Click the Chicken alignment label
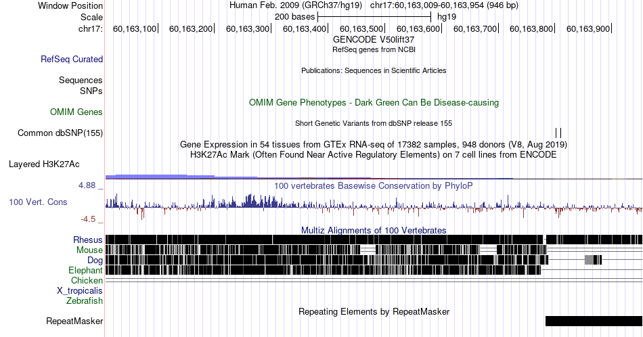The height and width of the screenshot is (337, 643). tap(87, 280)
